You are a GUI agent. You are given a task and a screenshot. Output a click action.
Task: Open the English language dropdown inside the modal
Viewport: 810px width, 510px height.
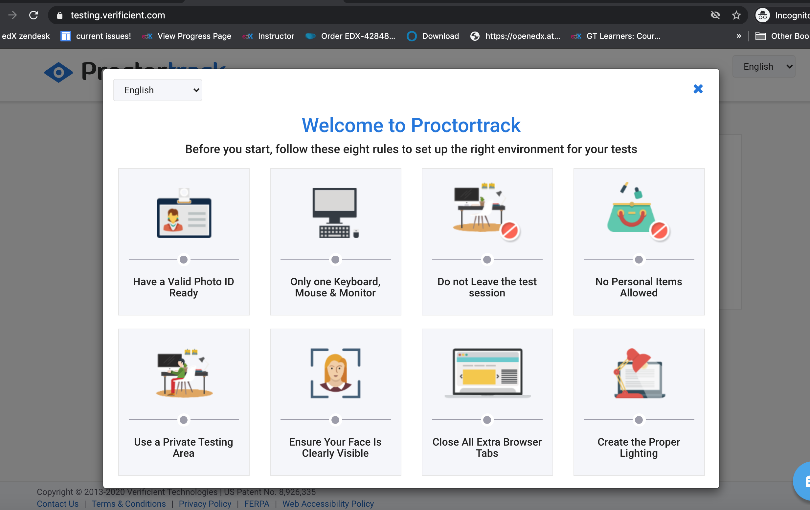pos(157,90)
